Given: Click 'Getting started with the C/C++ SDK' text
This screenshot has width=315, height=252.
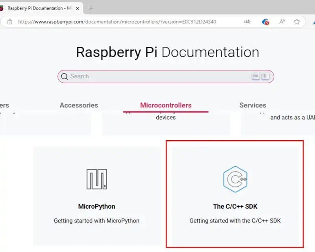Looking at the screenshot, I should tap(235, 220).
